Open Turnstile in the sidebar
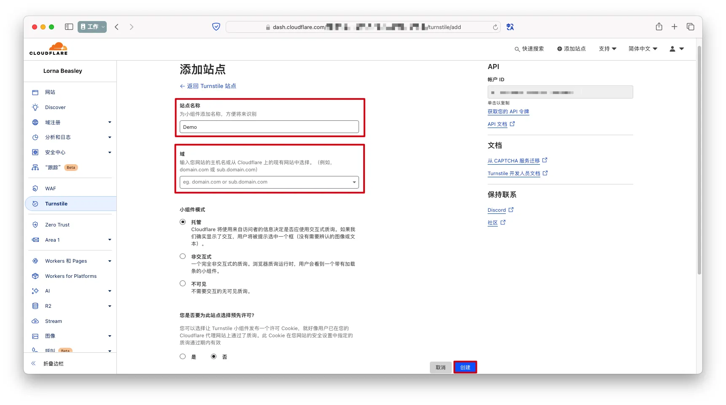The width and height of the screenshot is (726, 405). click(x=71, y=204)
